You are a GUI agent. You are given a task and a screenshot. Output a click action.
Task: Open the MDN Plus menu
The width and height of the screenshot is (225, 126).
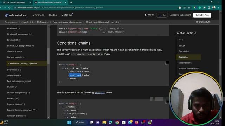coord(67,15)
